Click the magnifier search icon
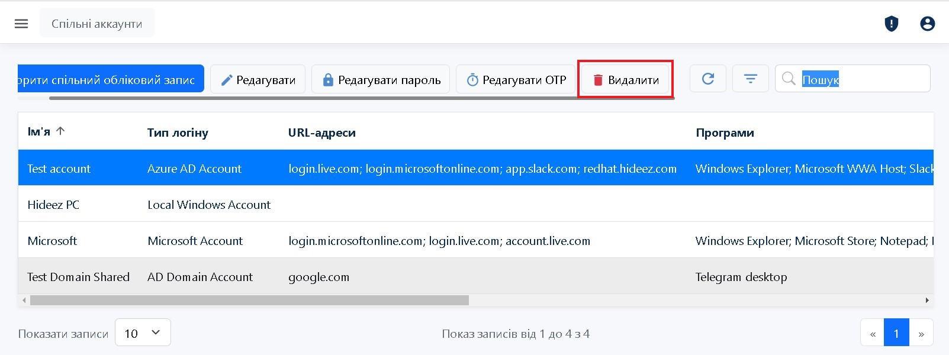Image resolution: width=949 pixels, height=355 pixels. (789, 79)
